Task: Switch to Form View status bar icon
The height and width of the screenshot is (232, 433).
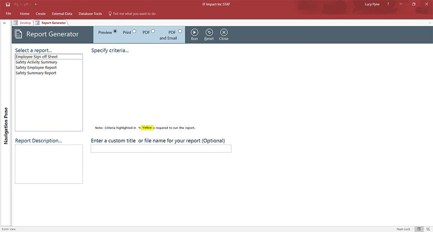Action: [419, 229]
